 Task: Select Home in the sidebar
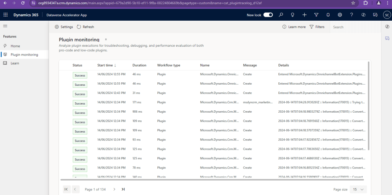(x=15, y=46)
